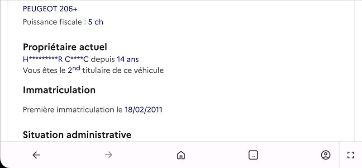Click the '2nd' titulaire ordinal text
362x168 pixels.
[74, 70]
